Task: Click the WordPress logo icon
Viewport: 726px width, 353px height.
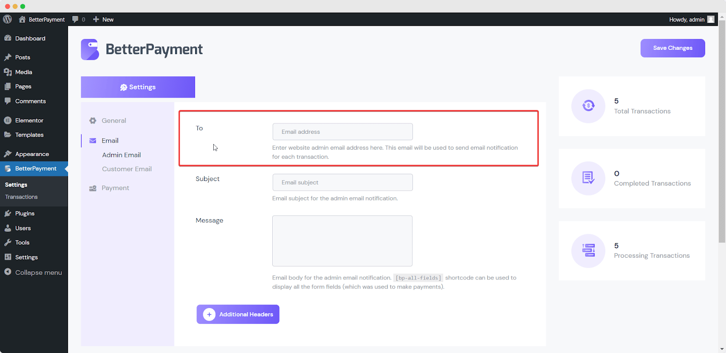Action: coord(7,19)
